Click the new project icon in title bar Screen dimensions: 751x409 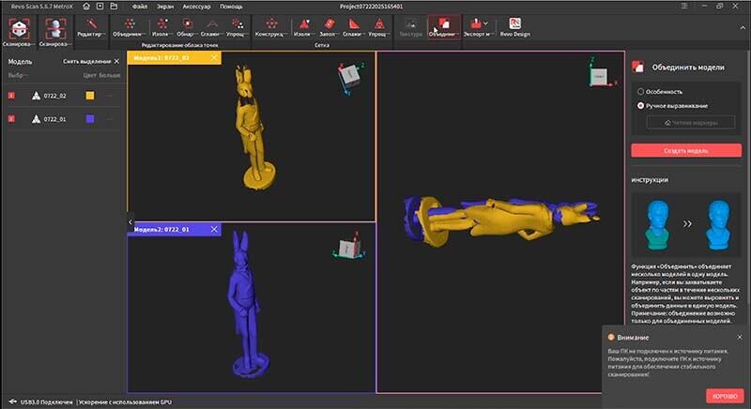100,7
